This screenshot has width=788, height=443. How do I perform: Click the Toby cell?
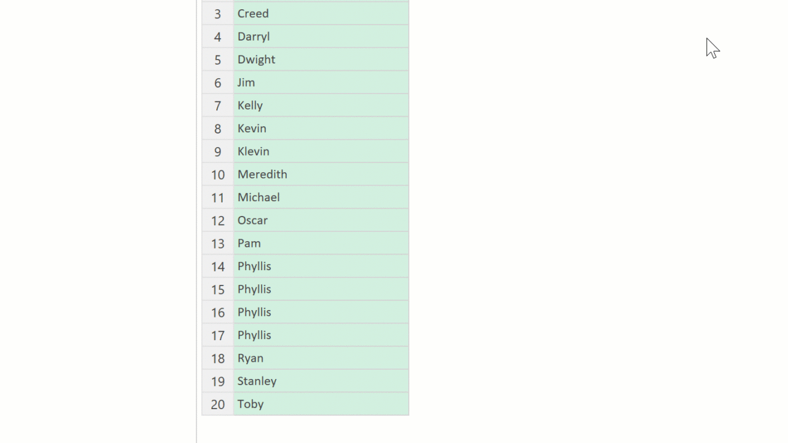coord(321,404)
